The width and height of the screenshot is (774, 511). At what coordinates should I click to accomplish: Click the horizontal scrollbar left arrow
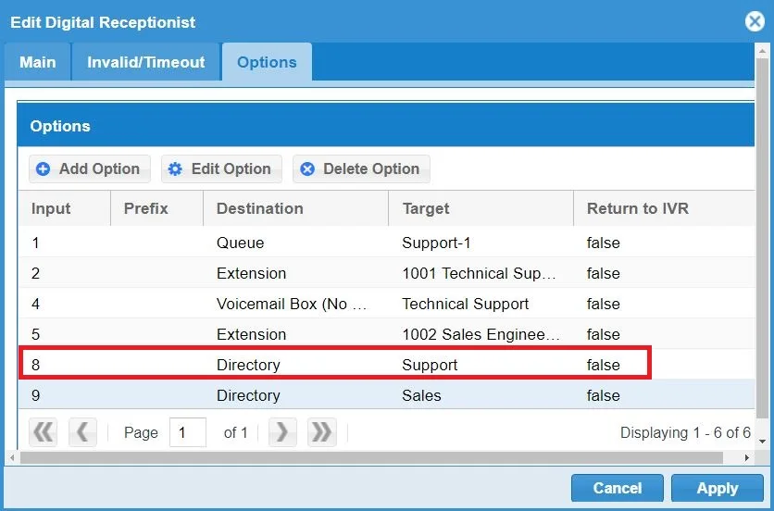tap(12, 457)
